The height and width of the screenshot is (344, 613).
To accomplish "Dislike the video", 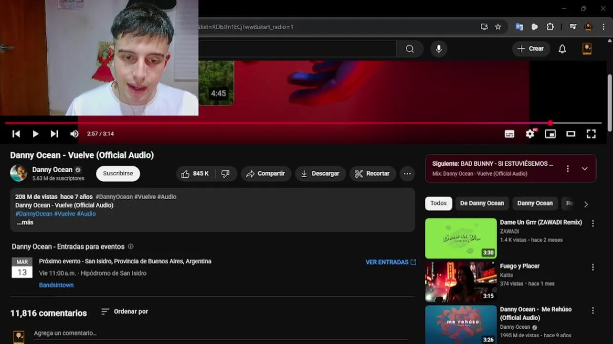I will point(225,173).
